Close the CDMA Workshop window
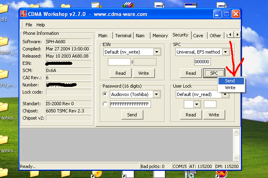Image resolution: width=268 pixels, height=178 pixels. click(236, 14)
